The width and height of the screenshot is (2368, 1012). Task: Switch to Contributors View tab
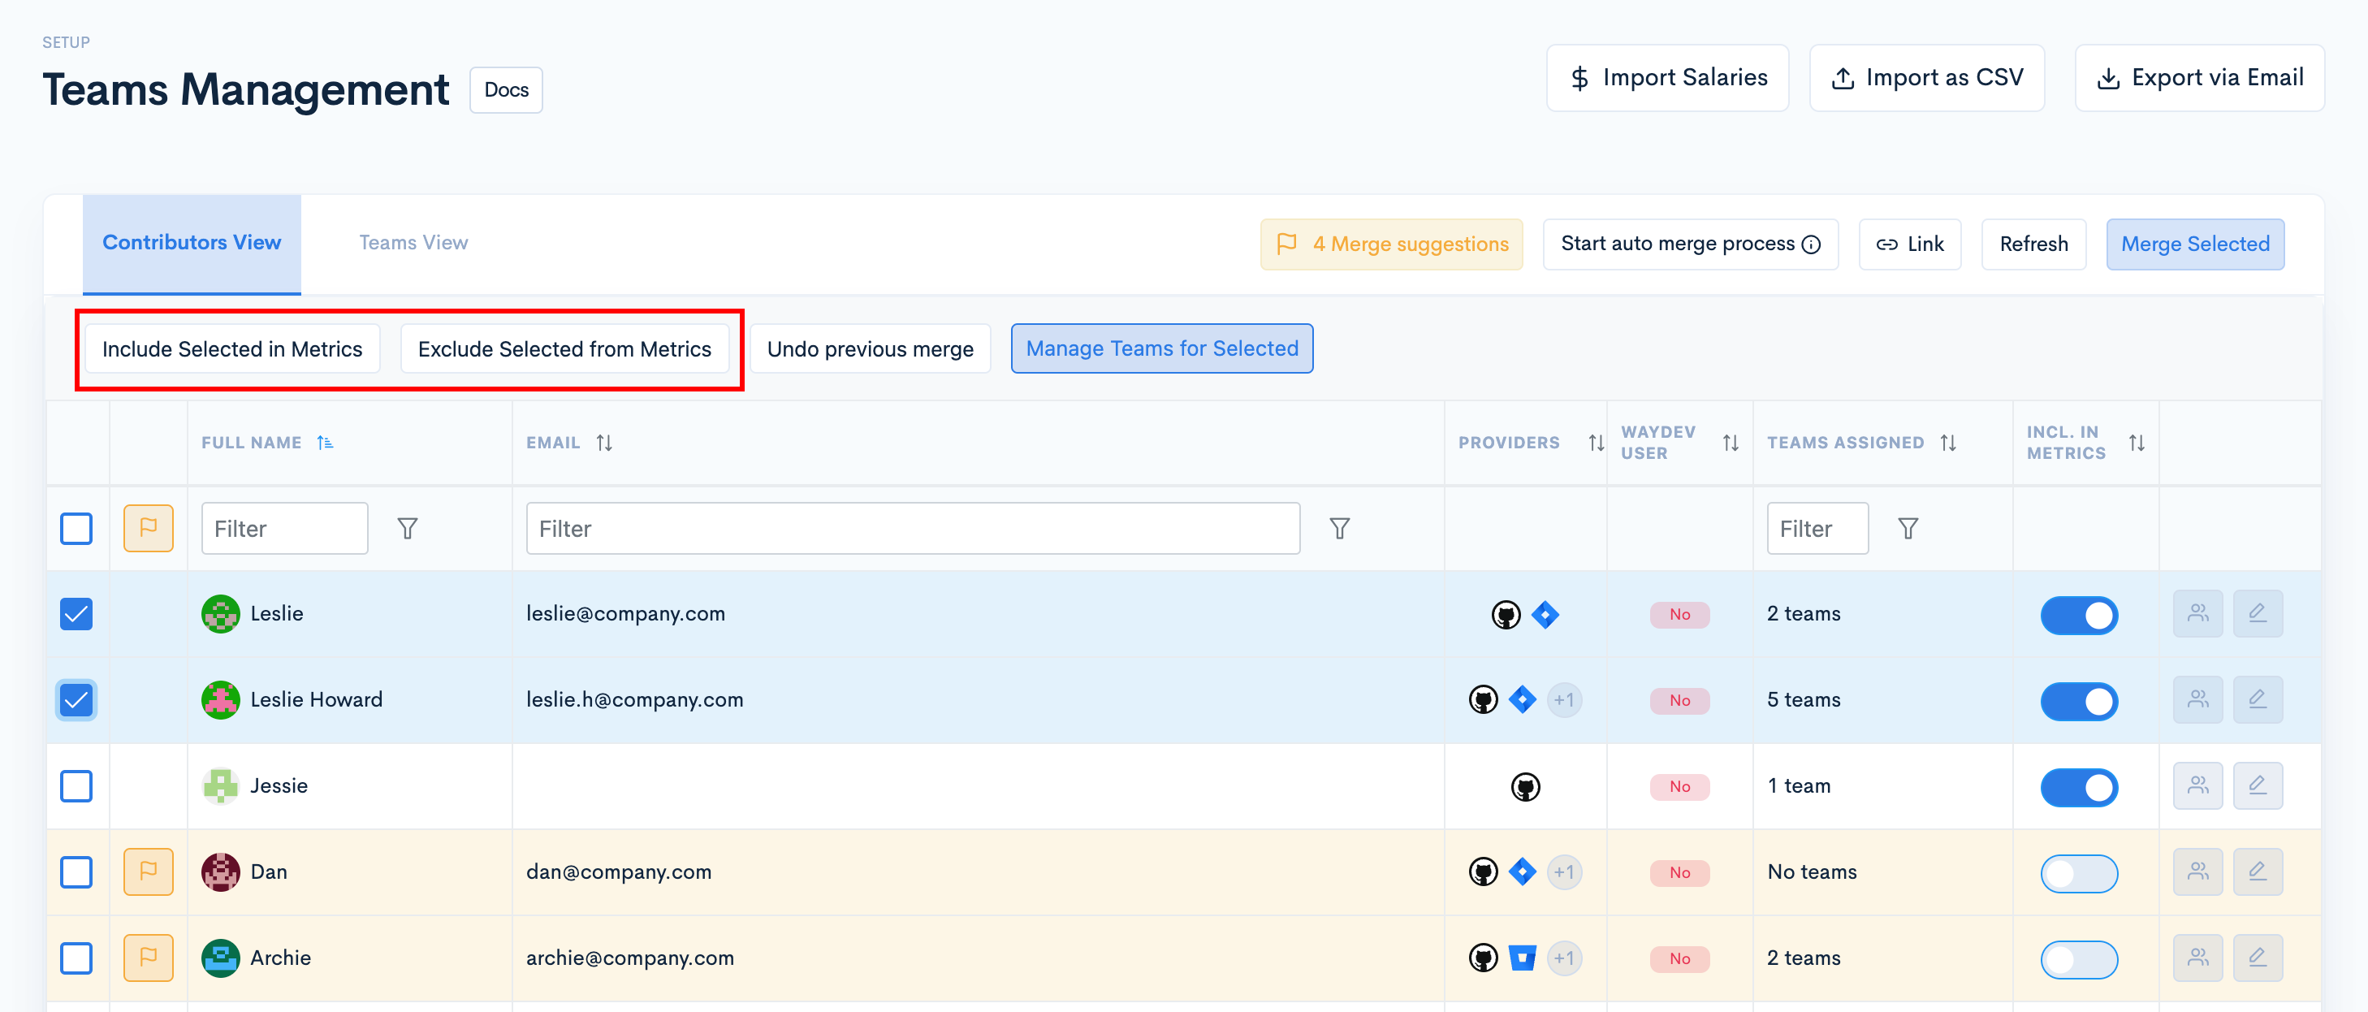pyautogui.click(x=191, y=244)
